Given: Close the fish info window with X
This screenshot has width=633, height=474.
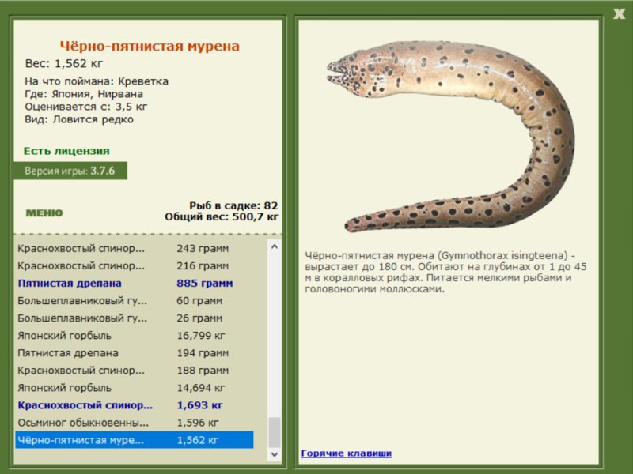Looking at the screenshot, I should point(619,14).
